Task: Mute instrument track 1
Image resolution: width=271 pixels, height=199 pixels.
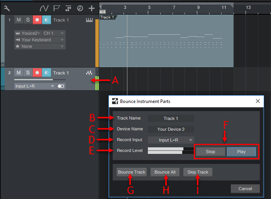Action: (19, 20)
